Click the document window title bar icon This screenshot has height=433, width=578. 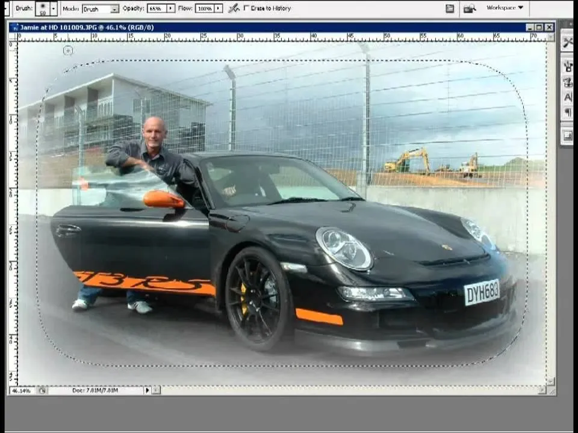pyautogui.click(x=14, y=27)
